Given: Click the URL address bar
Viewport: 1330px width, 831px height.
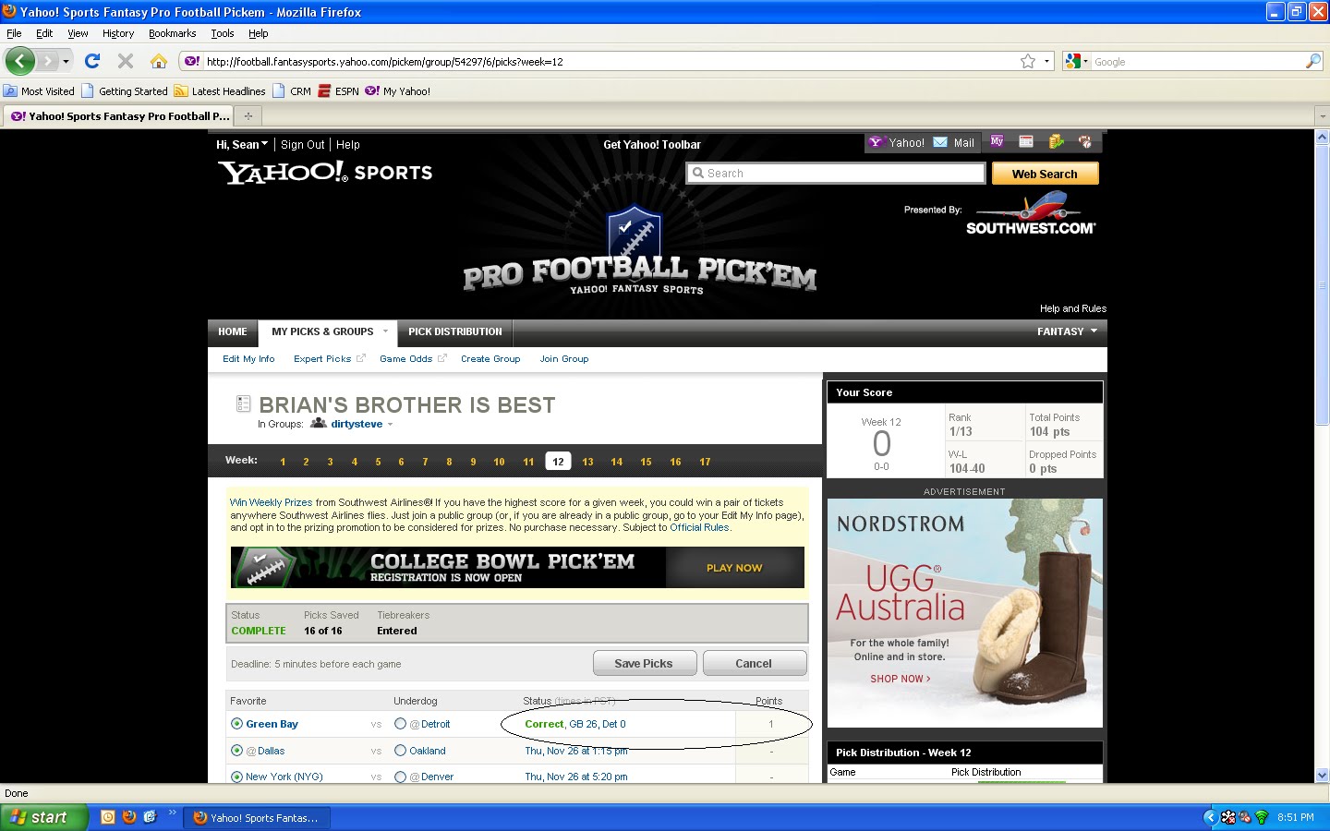Looking at the screenshot, I should pos(610,61).
